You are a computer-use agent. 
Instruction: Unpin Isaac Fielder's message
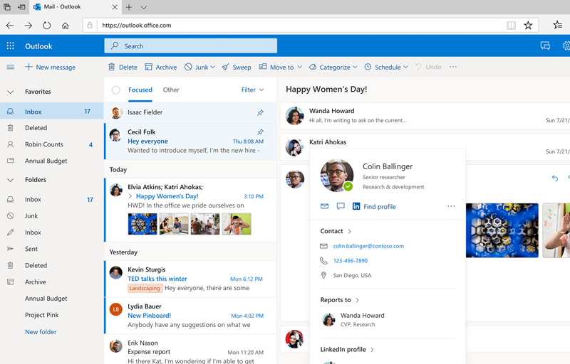click(x=260, y=113)
